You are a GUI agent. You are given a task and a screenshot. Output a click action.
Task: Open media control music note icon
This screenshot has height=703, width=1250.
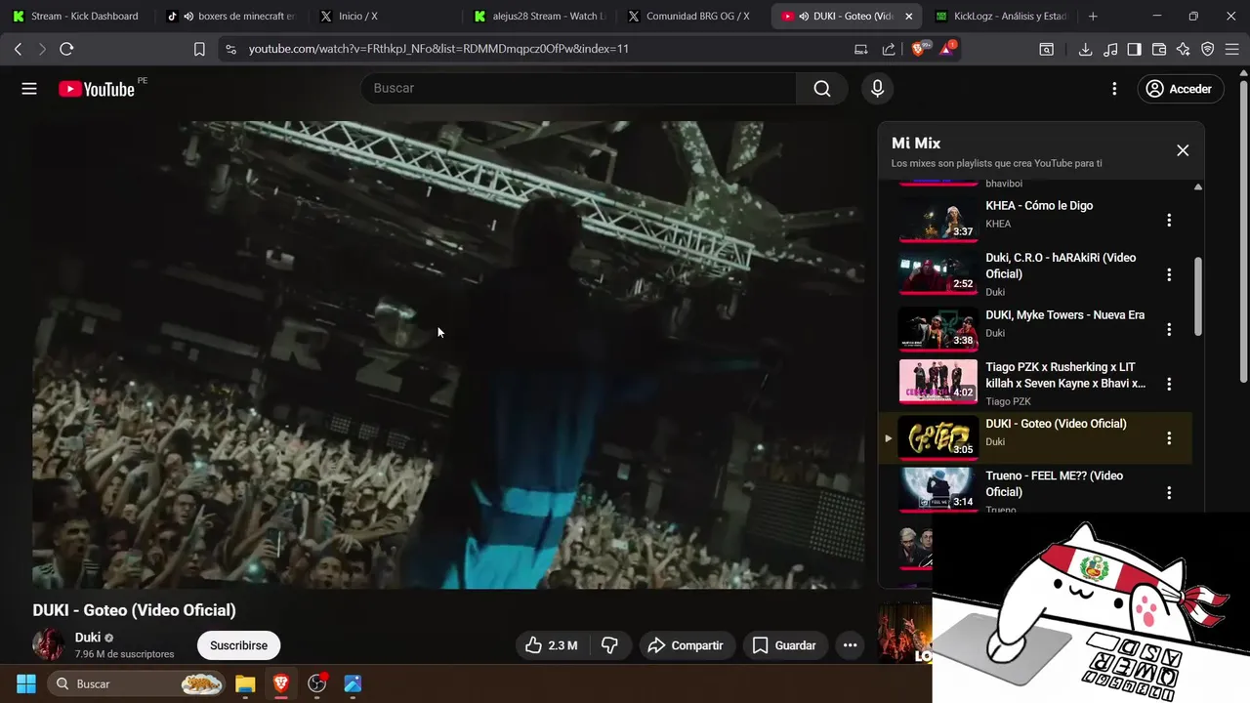click(x=1109, y=49)
